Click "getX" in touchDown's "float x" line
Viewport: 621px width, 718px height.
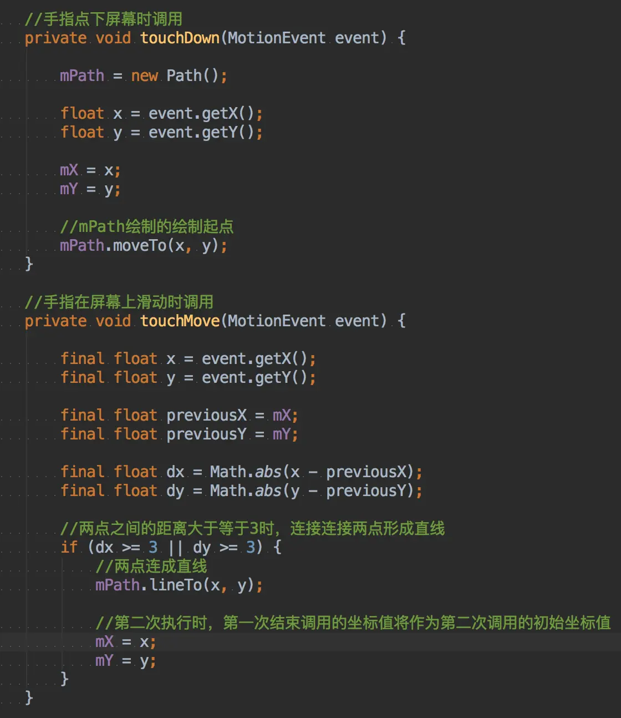pos(220,113)
